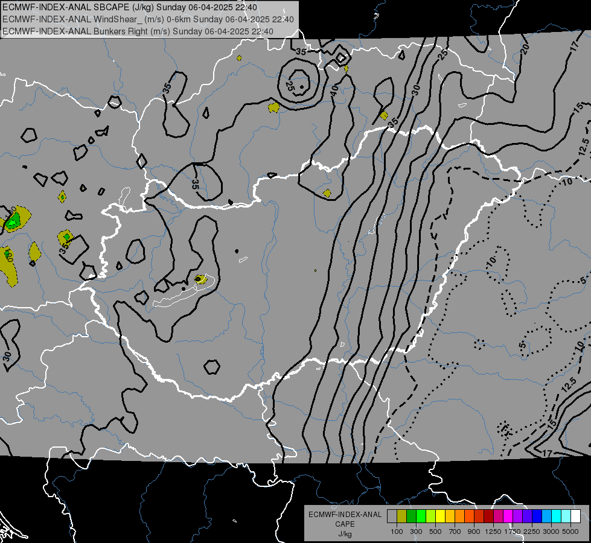
Task: Click the 700 legend value
Action: point(455,532)
